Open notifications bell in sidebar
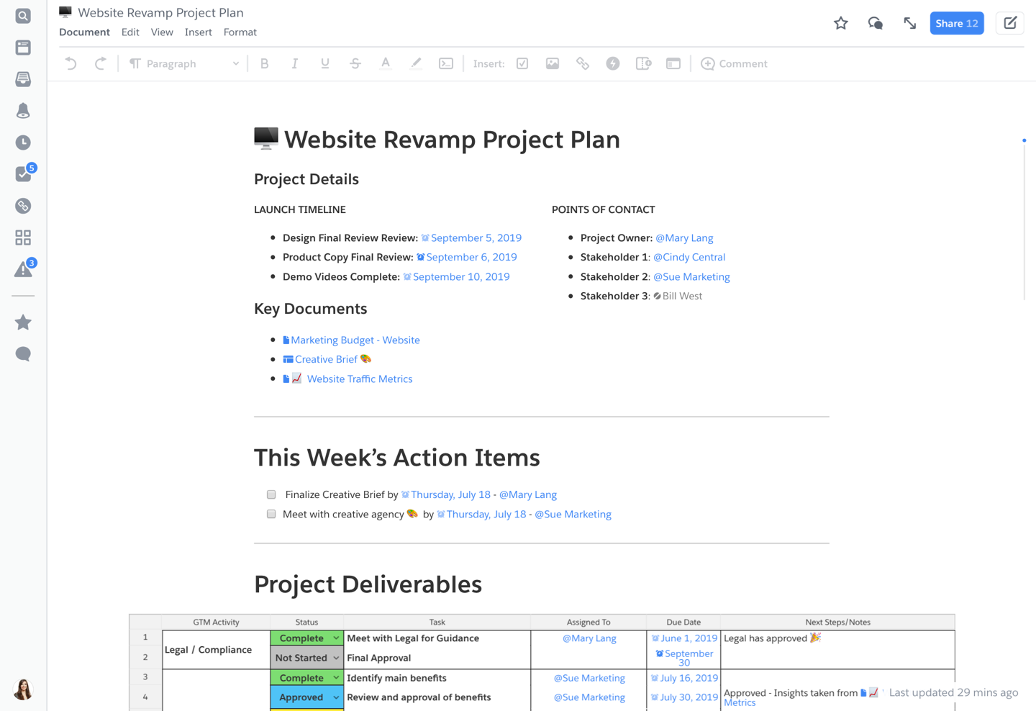 [x=23, y=111]
